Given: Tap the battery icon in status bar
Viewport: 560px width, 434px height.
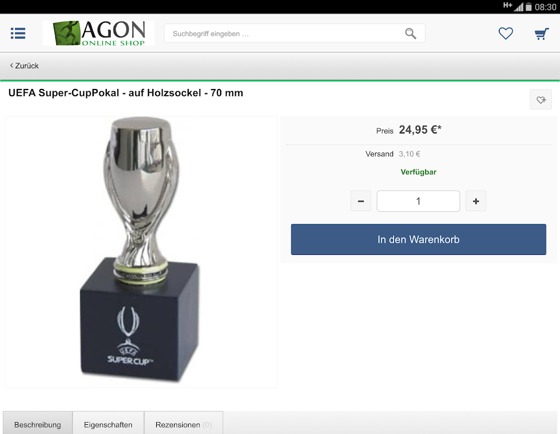Looking at the screenshot, I should [528, 7].
